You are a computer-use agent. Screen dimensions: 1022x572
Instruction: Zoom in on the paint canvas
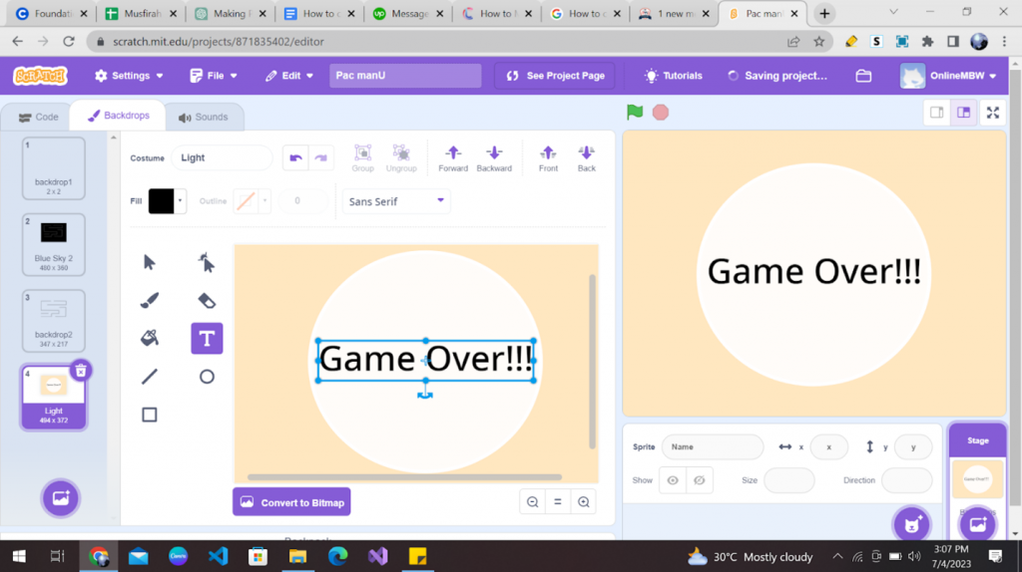tap(583, 501)
